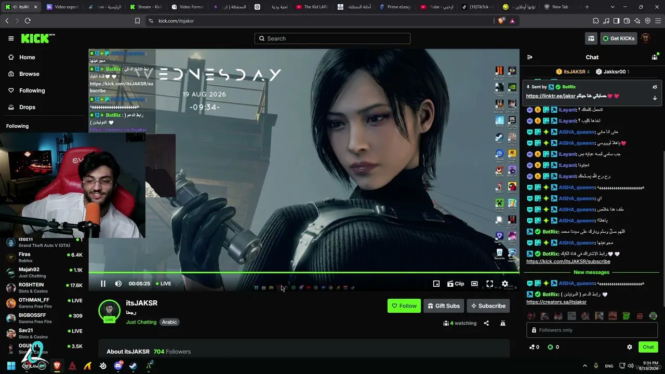Click the Arabic language tag
Viewport: 665px width, 374px height.
169,322
